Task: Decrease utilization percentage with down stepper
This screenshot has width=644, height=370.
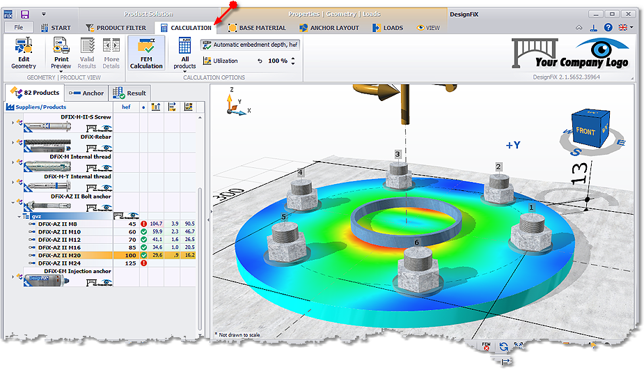Action: pyautogui.click(x=293, y=63)
